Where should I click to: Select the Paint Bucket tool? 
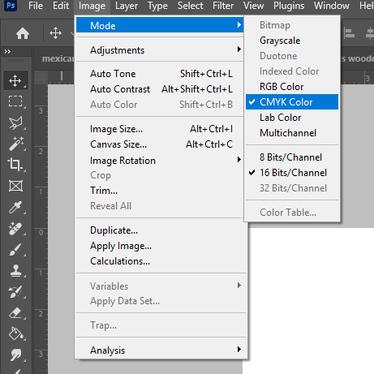pos(15,333)
